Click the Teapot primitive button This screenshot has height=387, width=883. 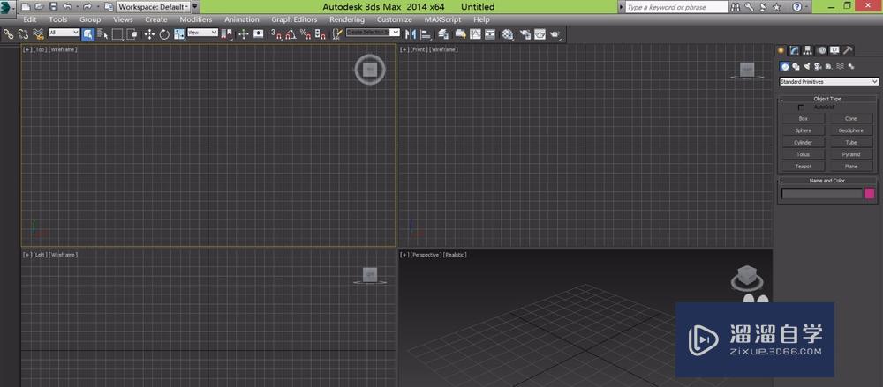click(x=803, y=166)
